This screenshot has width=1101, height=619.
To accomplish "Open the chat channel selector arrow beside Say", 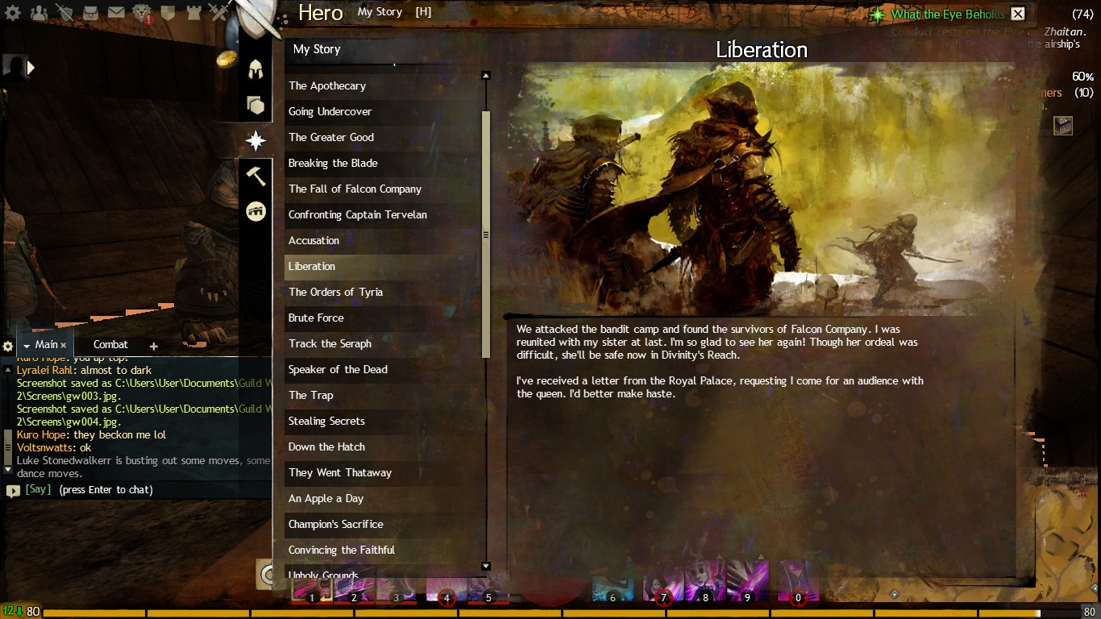I will coord(14,490).
